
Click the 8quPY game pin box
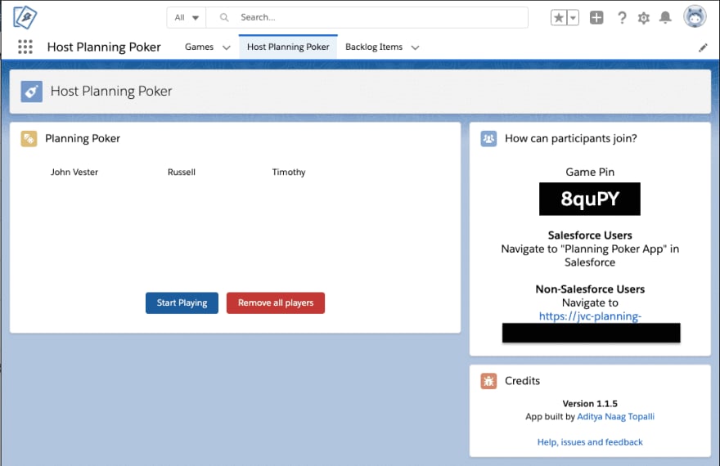coord(590,199)
